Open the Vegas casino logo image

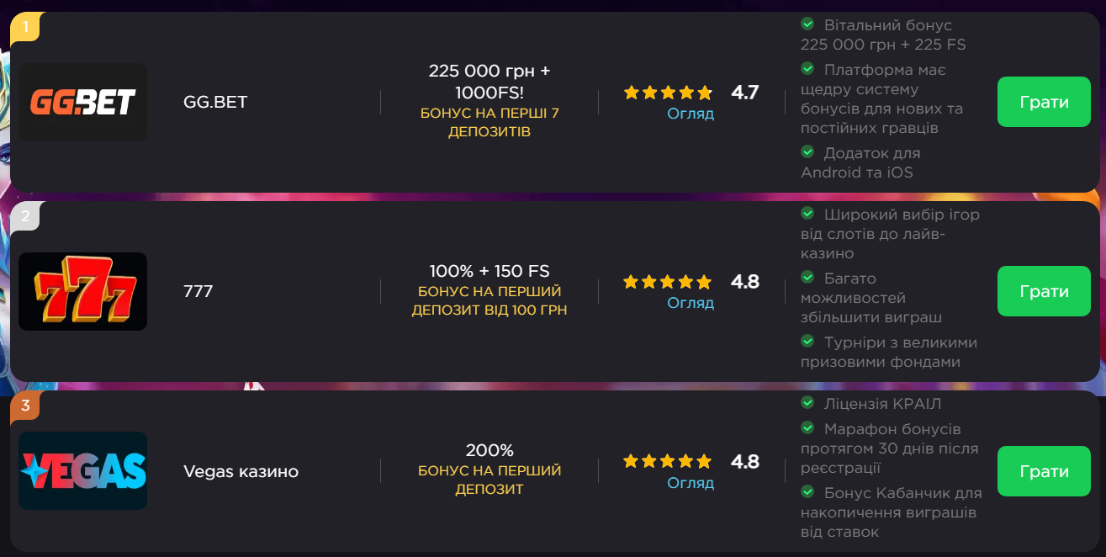pos(82,470)
